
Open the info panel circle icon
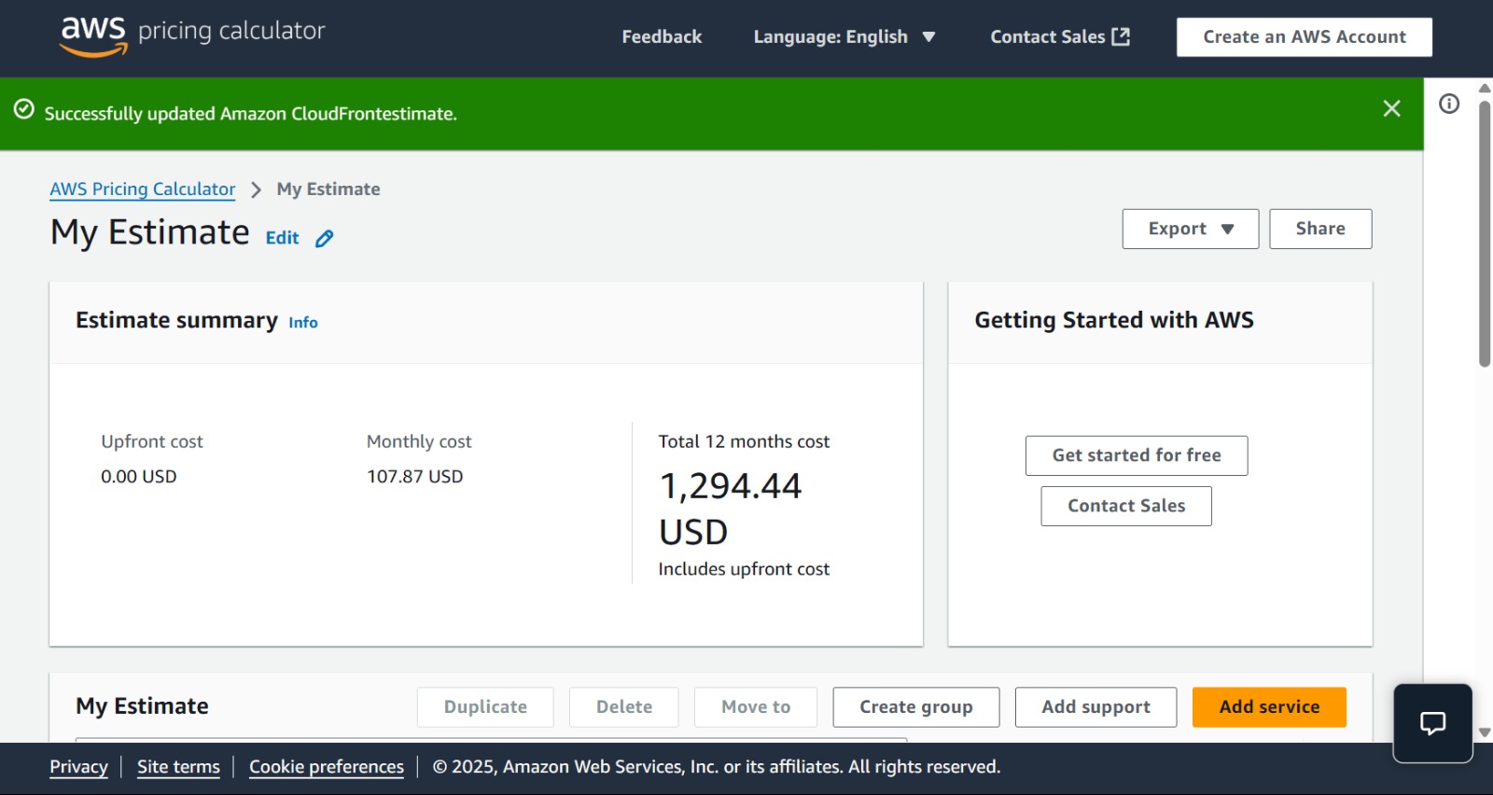(x=1449, y=104)
